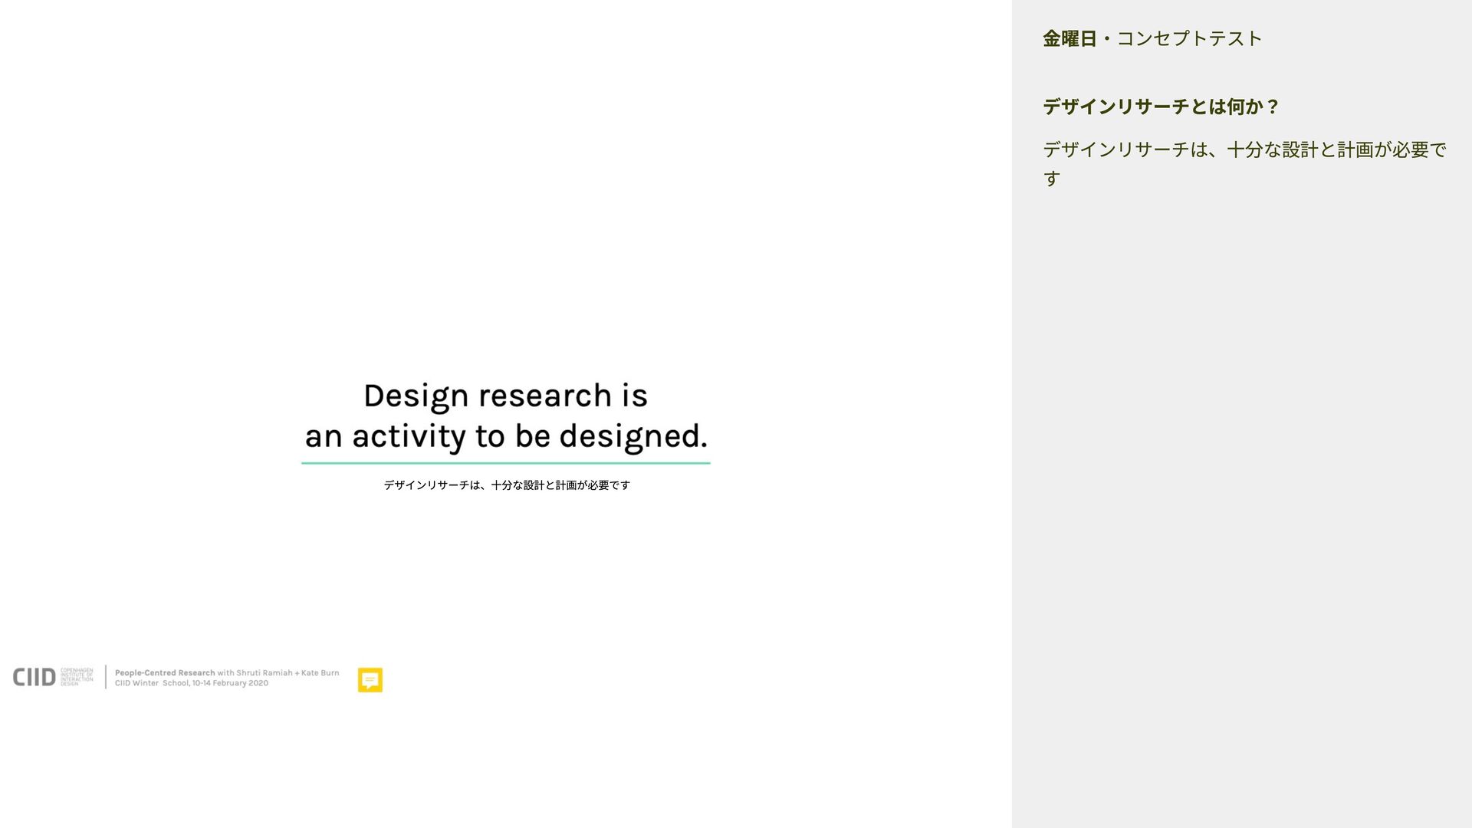Click blank white area above slide title
The height and width of the screenshot is (828, 1472).
(x=506, y=192)
